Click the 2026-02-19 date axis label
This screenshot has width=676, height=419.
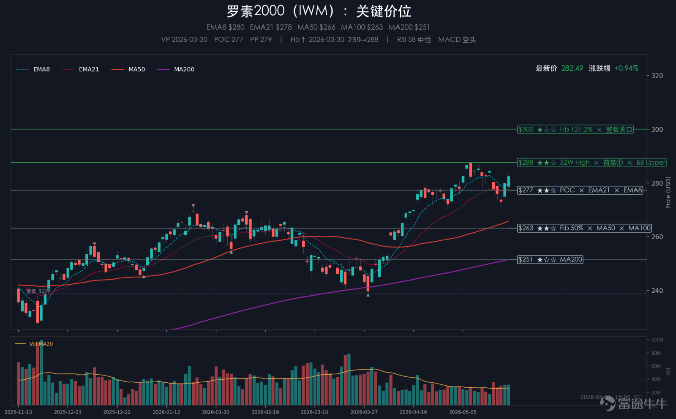(265, 412)
